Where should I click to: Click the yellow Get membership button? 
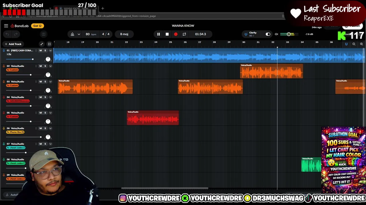[x=37, y=26]
